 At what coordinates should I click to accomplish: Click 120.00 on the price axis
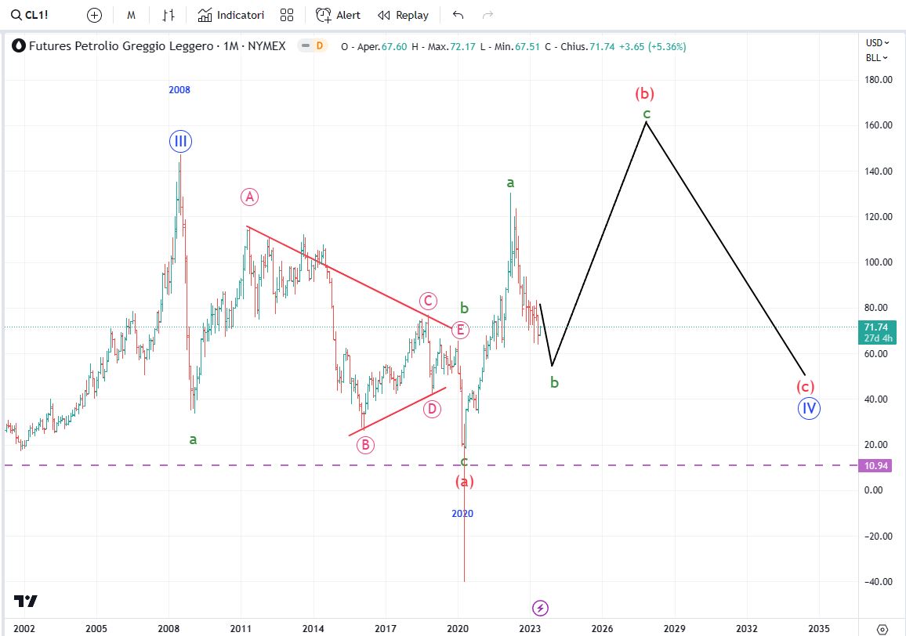(879, 217)
